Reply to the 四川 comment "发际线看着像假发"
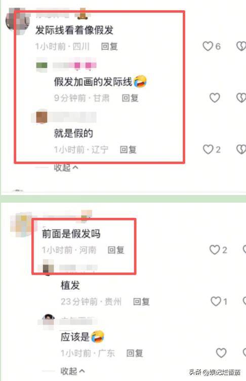This screenshot has height=381, width=246. 109,47
